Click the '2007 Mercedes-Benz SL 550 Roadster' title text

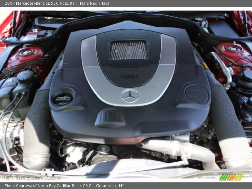[40, 3]
